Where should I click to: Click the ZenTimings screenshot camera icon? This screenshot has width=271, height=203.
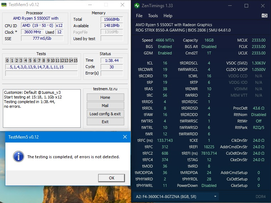(265, 16)
